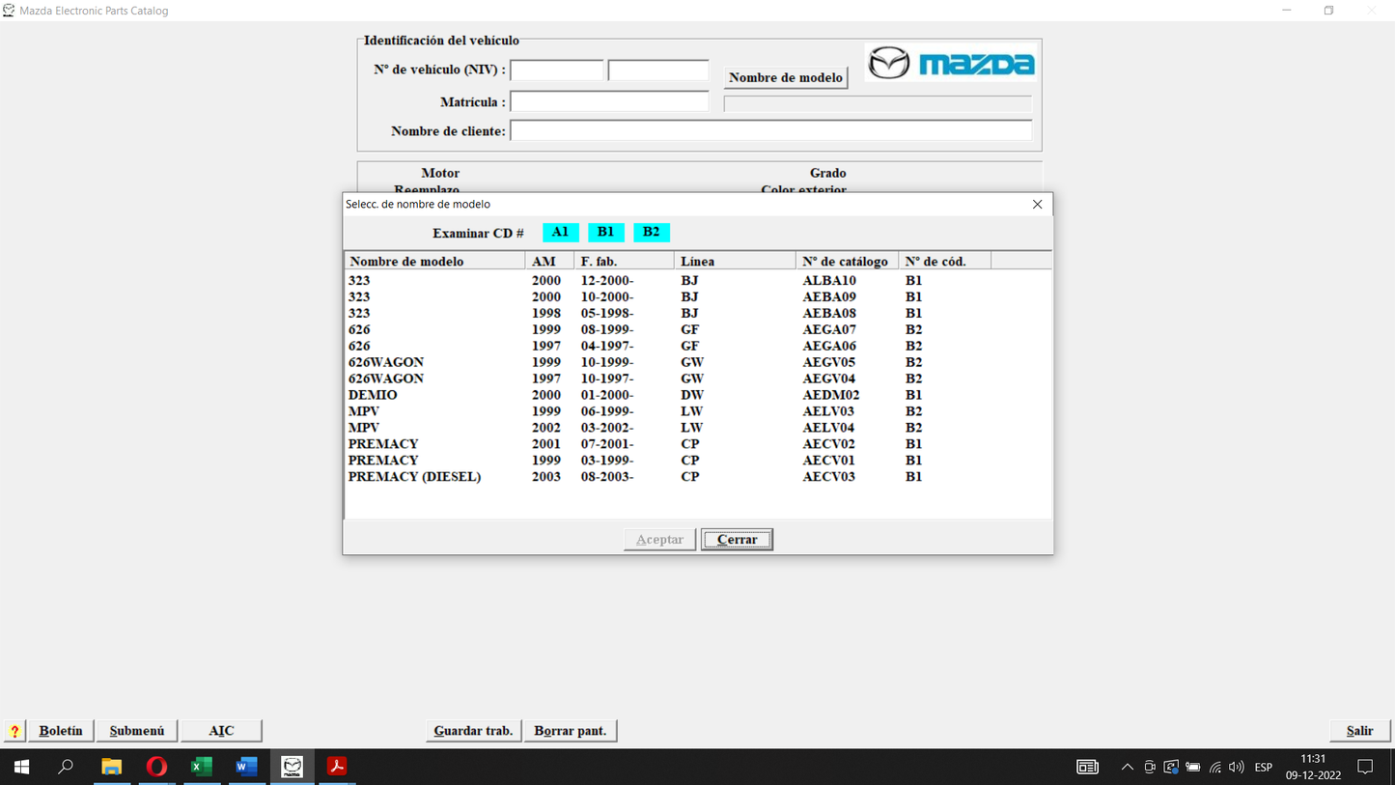
Task: Launch Opera browser from taskbar
Action: tap(156, 767)
